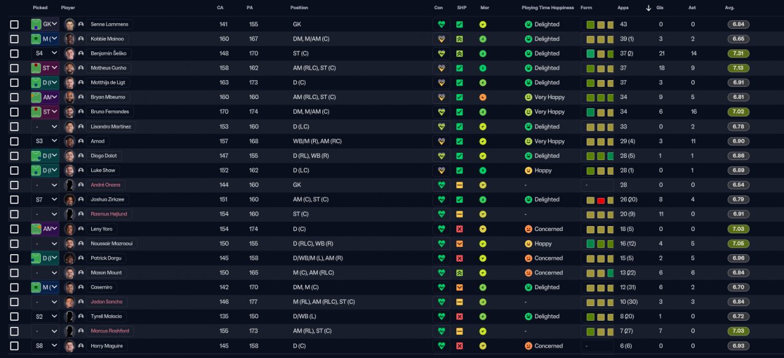Open Tyrell Malacia's S2 selection dropdown
Screen dimensions: 784x358
coord(45,316)
